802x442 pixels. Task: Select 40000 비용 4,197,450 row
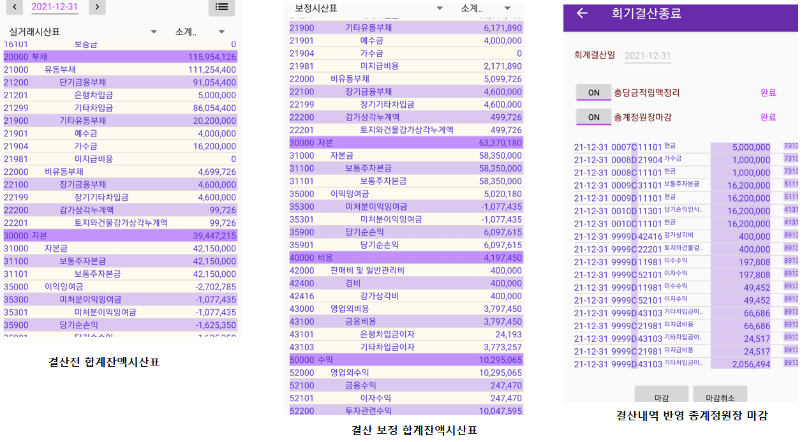406,258
